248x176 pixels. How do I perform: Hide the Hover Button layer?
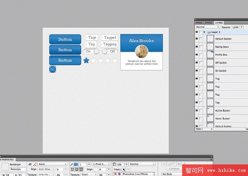pos(197,118)
